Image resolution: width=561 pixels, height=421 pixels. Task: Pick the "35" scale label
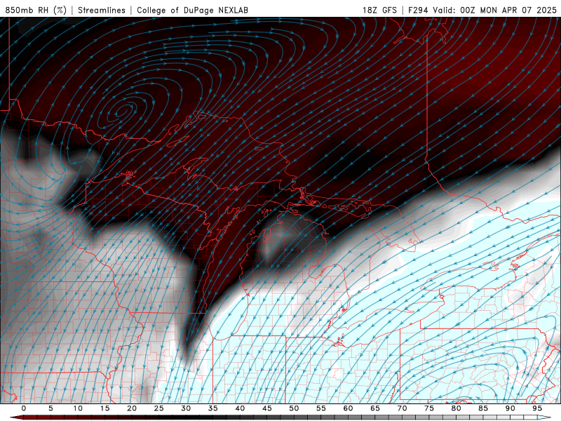coord(213,408)
